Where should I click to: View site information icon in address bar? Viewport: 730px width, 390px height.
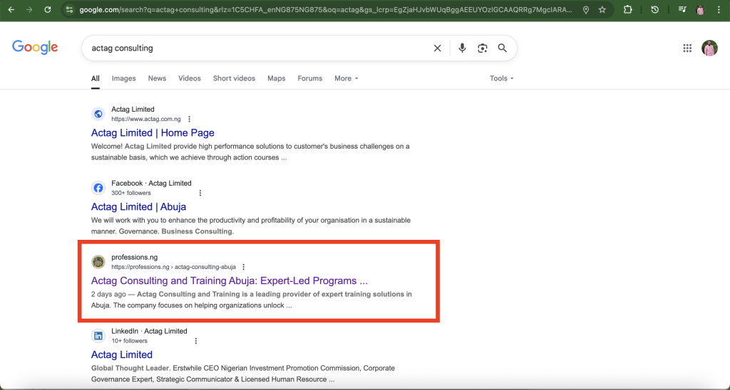pyautogui.click(x=69, y=9)
